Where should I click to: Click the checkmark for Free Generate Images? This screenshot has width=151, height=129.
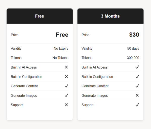click(x=66, y=95)
